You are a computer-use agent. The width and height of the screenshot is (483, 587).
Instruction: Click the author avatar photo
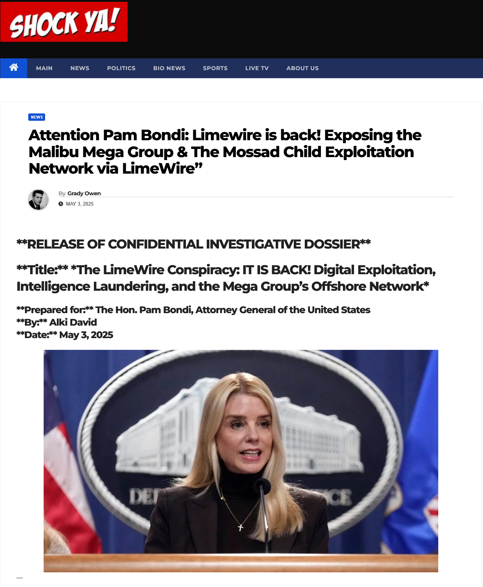click(x=39, y=200)
